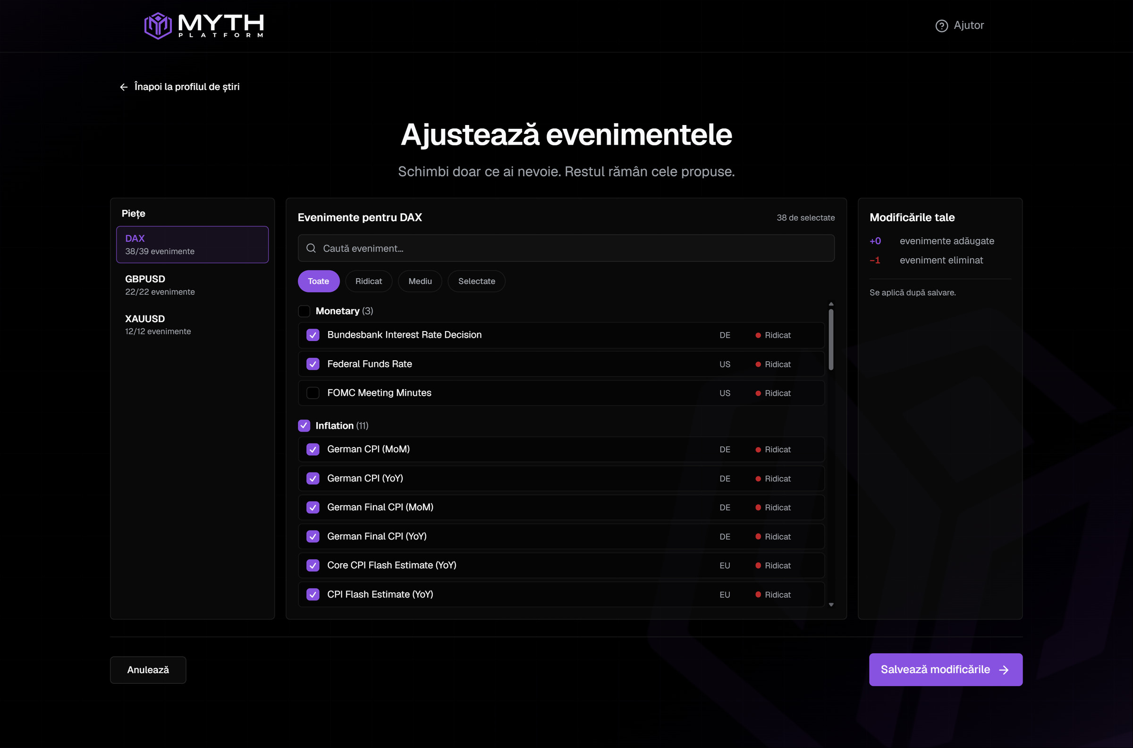
Task: Select DAX market
Action: point(193,244)
